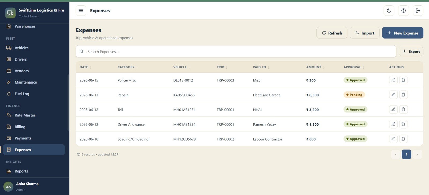Go to the next page arrow
This screenshot has width=429, height=195.
tap(417, 154)
